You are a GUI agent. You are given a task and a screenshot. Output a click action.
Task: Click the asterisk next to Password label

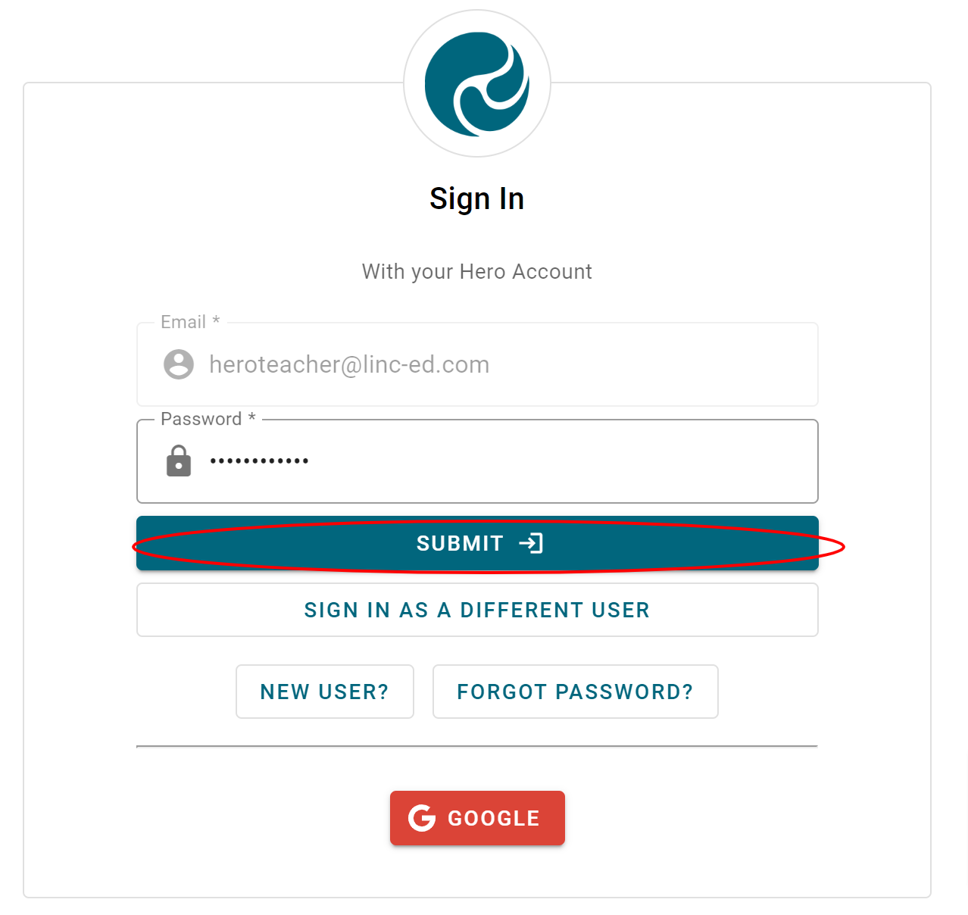pos(252,417)
